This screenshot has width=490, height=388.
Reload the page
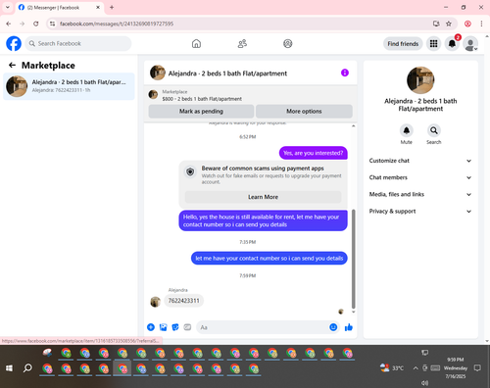[36, 24]
